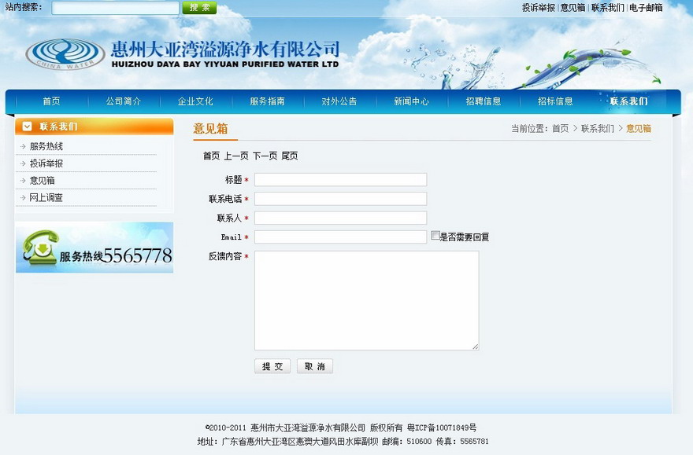Go to 企业文化 in the navigation bar
This screenshot has width=693, height=455.
coord(195,101)
